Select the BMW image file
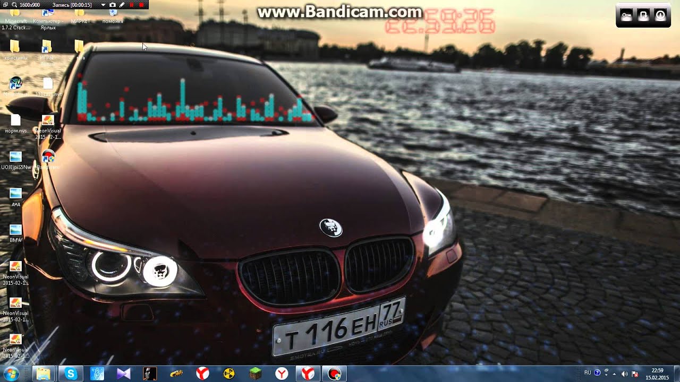 coord(15,233)
